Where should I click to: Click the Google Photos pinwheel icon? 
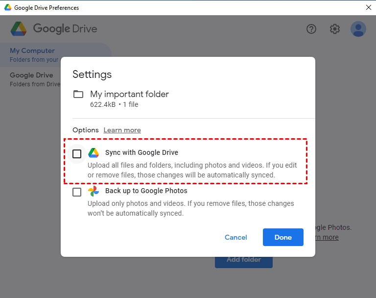94,191
